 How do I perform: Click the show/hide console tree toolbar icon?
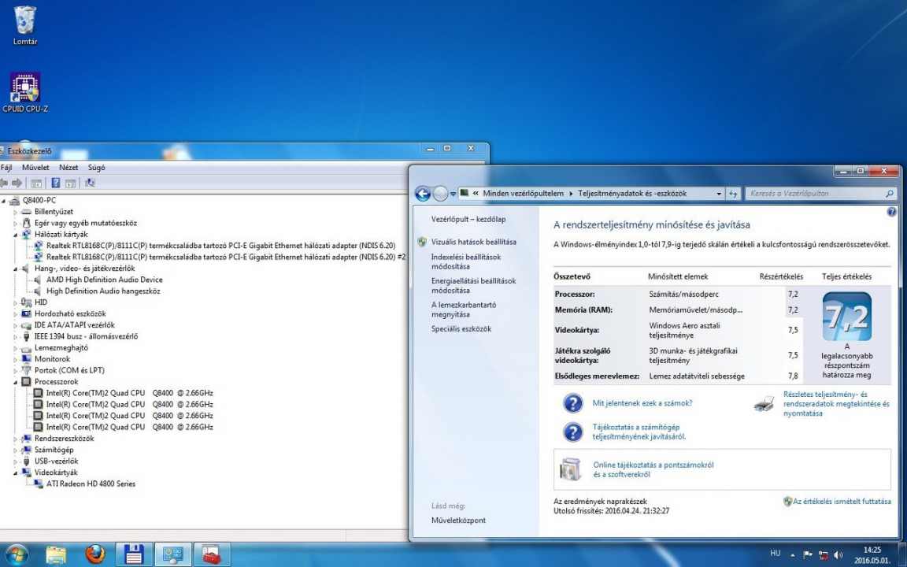click(36, 183)
